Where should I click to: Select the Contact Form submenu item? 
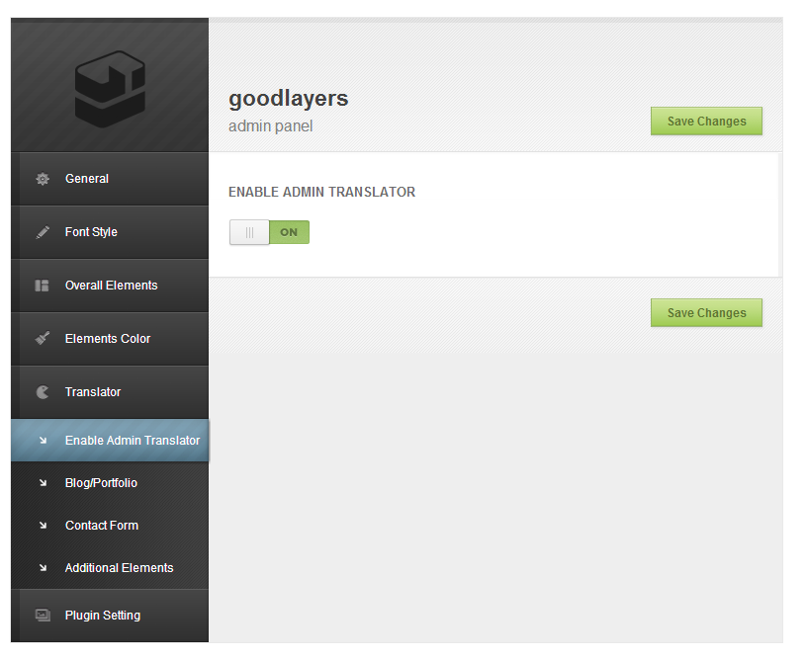point(110,526)
